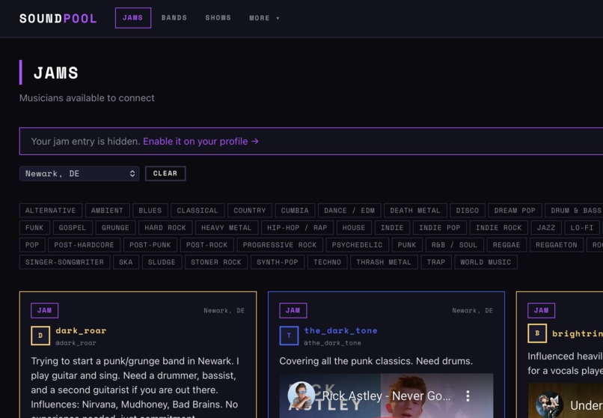Filter by Techno genre

(x=328, y=262)
